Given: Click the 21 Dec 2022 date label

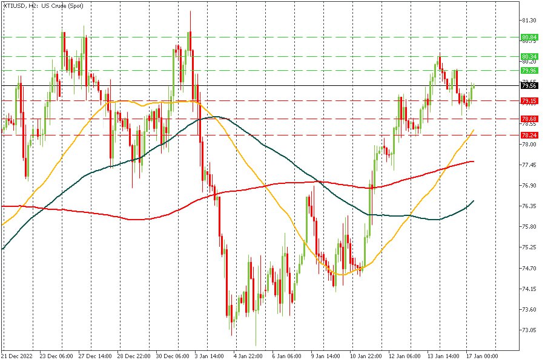Looking at the screenshot, I should (x=17, y=356).
